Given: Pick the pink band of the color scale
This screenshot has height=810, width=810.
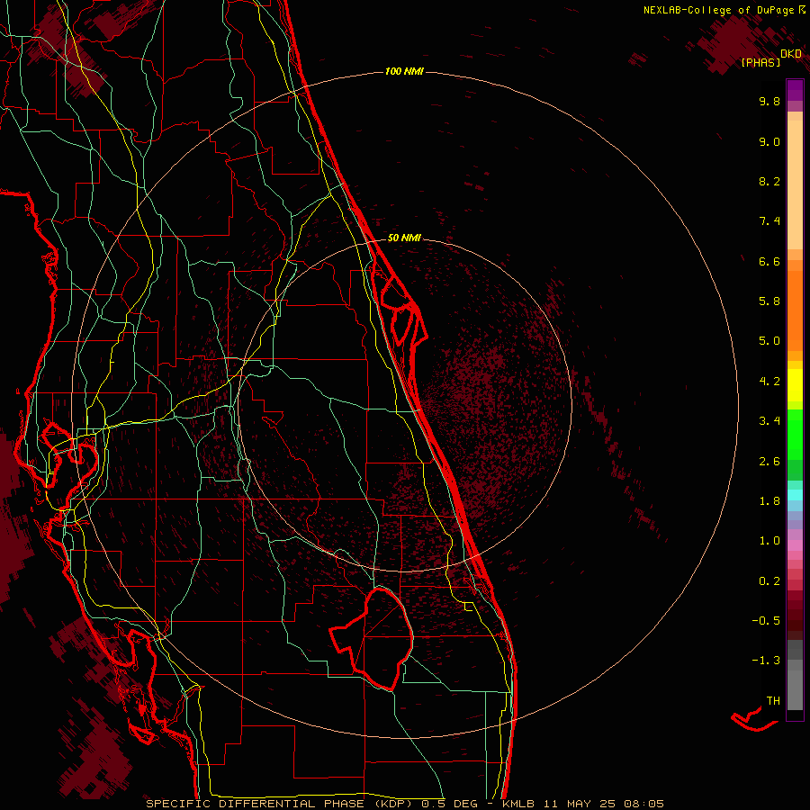Looking at the screenshot, I should pyautogui.click(x=795, y=545).
